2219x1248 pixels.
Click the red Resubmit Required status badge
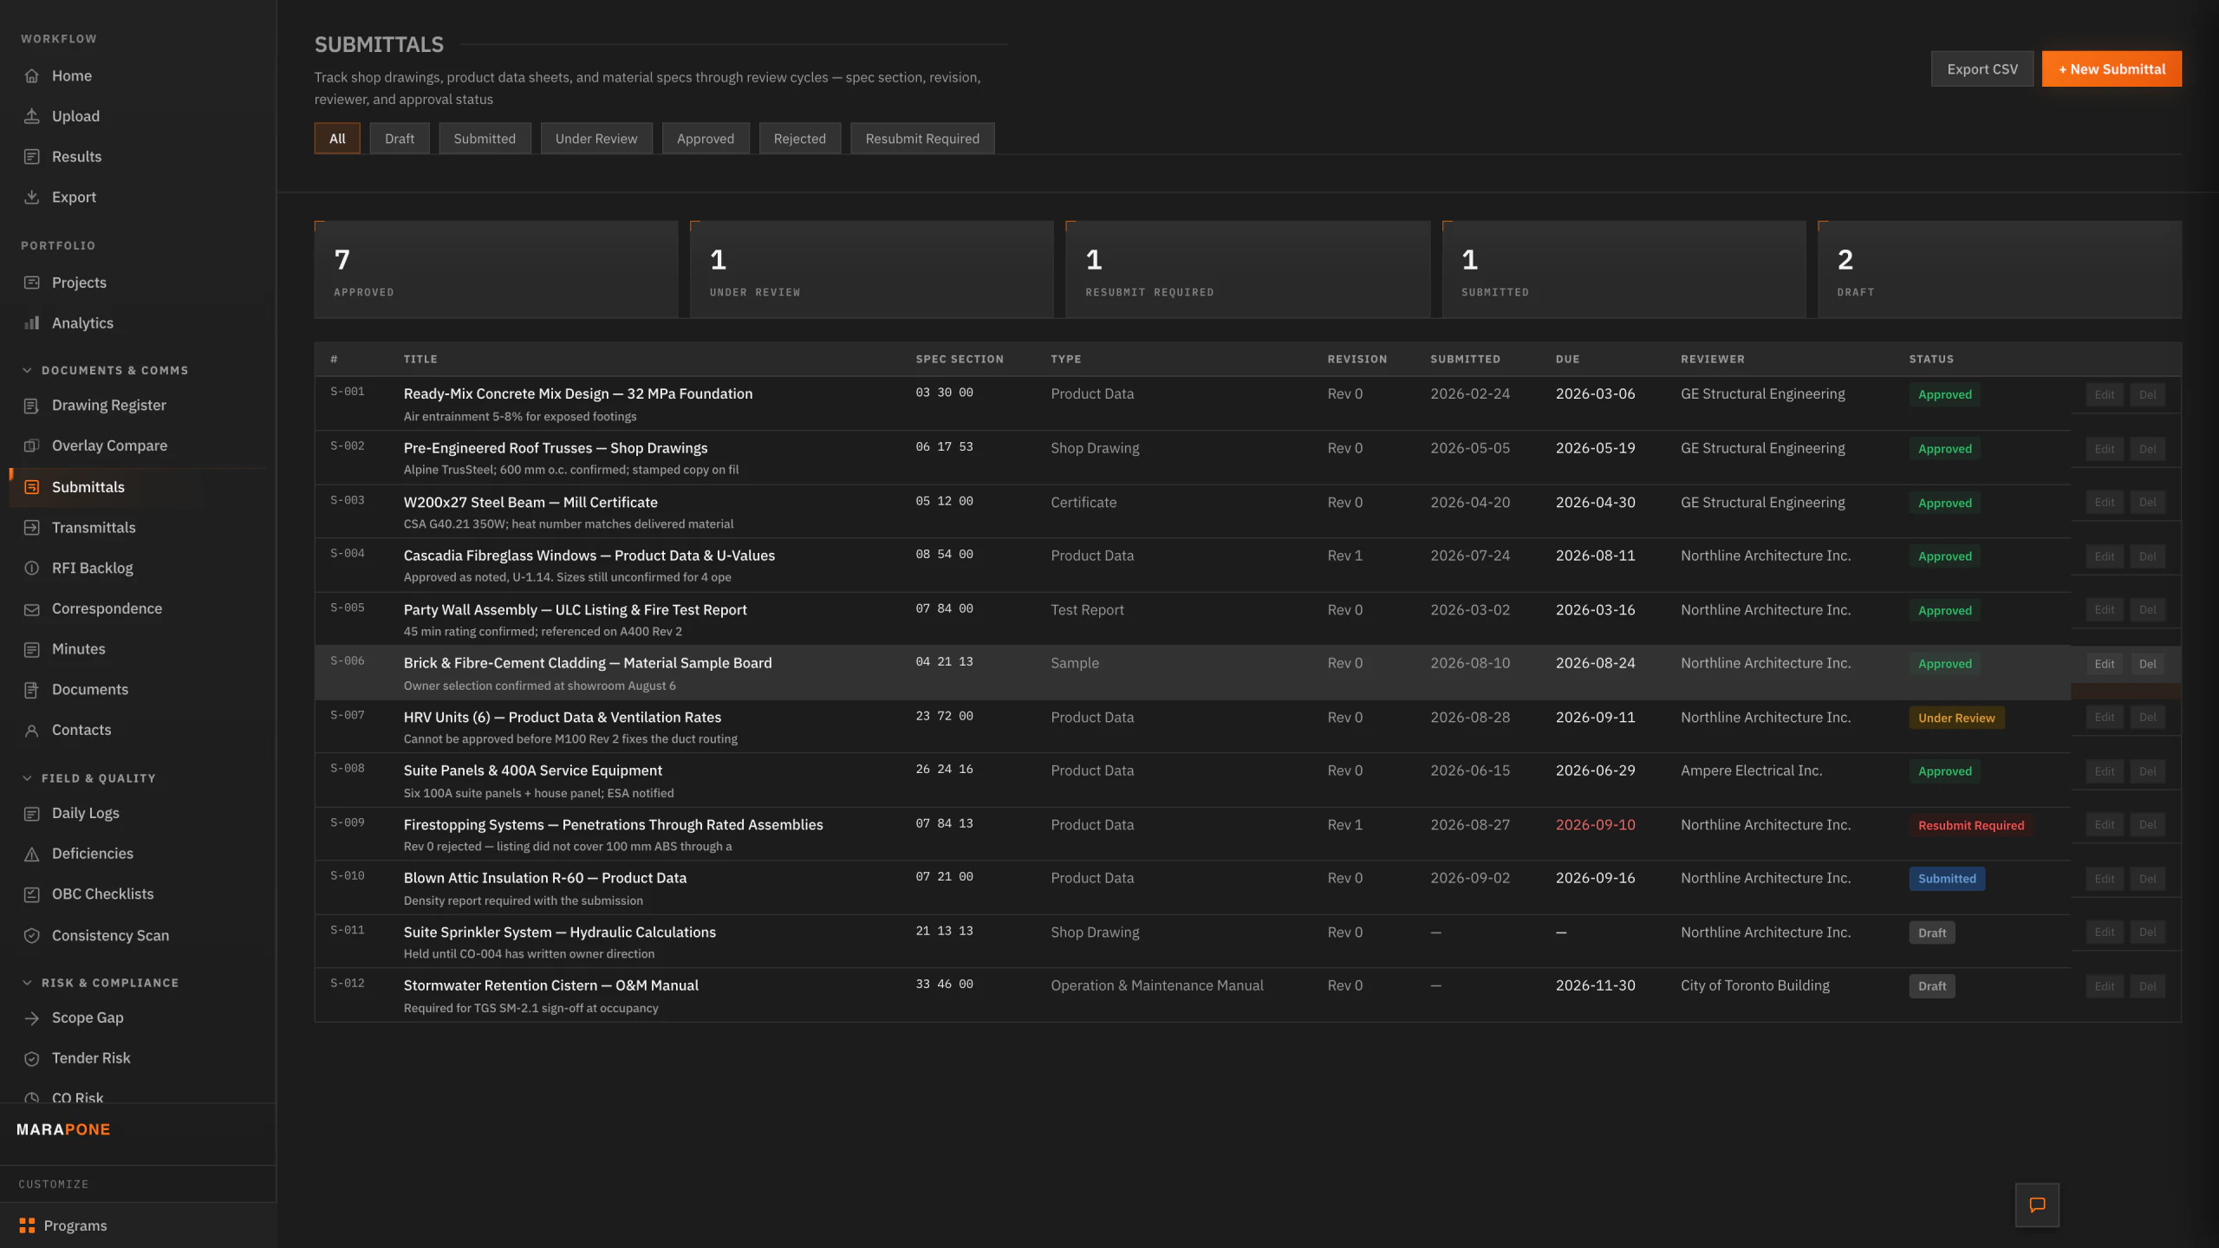(1971, 825)
